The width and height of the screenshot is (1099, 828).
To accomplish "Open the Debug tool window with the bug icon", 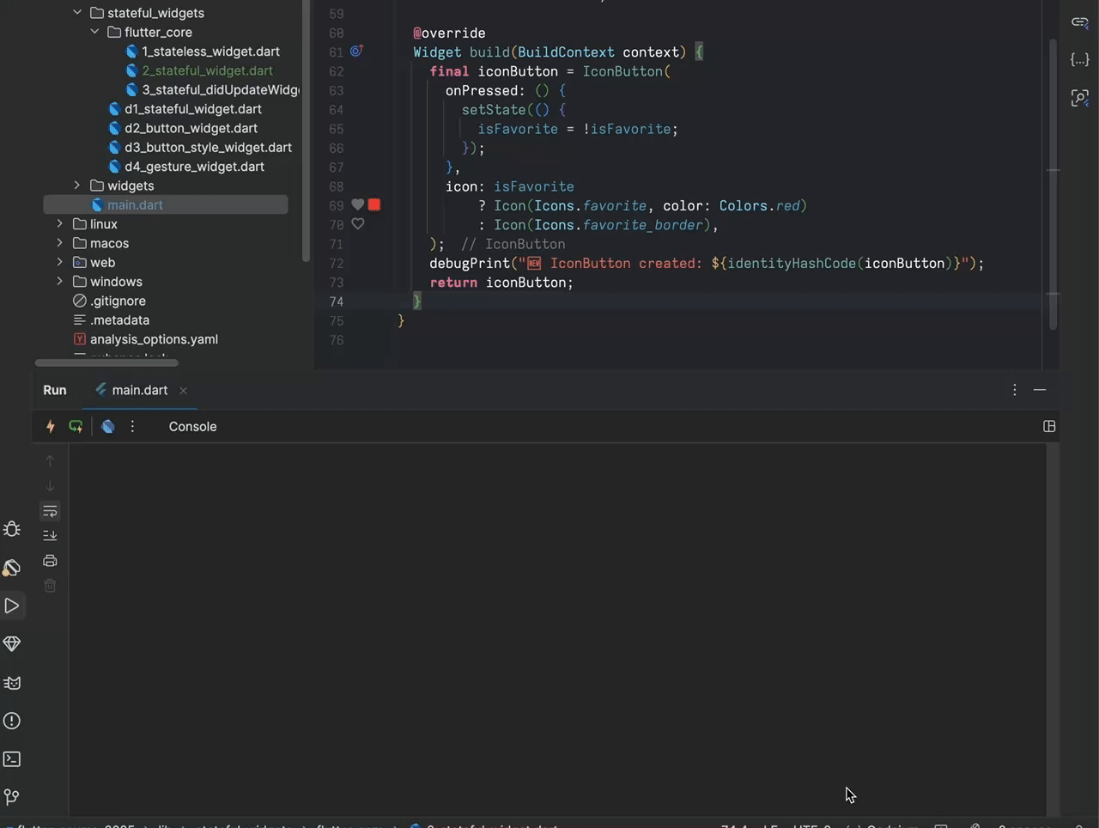I will [x=11, y=530].
